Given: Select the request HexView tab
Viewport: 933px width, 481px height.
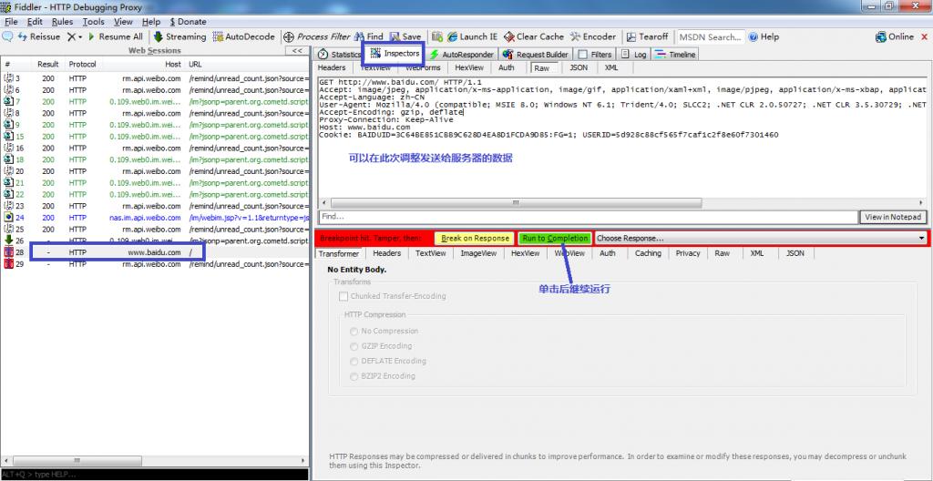Looking at the screenshot, I should (x=469, y=67).
